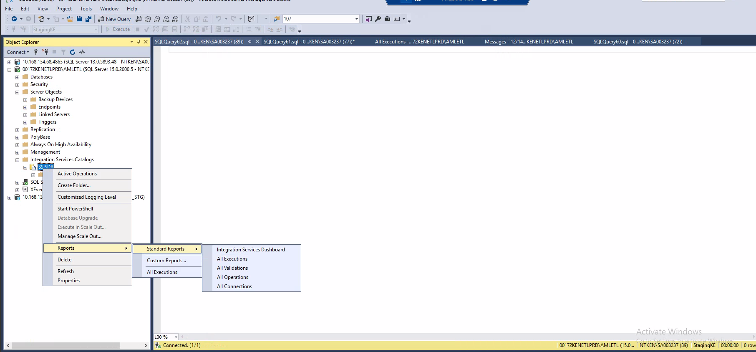The width and height of the screenshot is (756, 352).
Task: Click the Activity Monitor pulse icon in Object Explorer
Action: [82, 52]
